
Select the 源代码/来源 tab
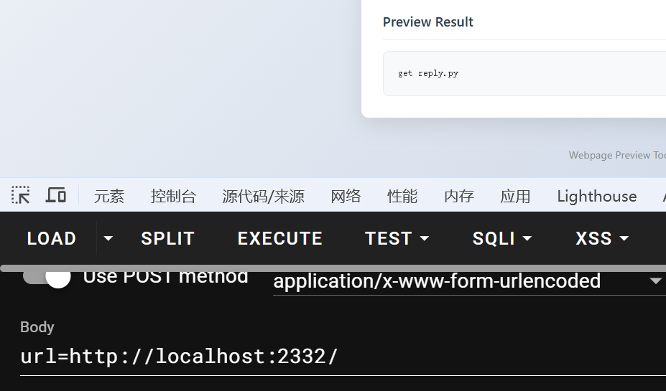click(x=263, y=196)
